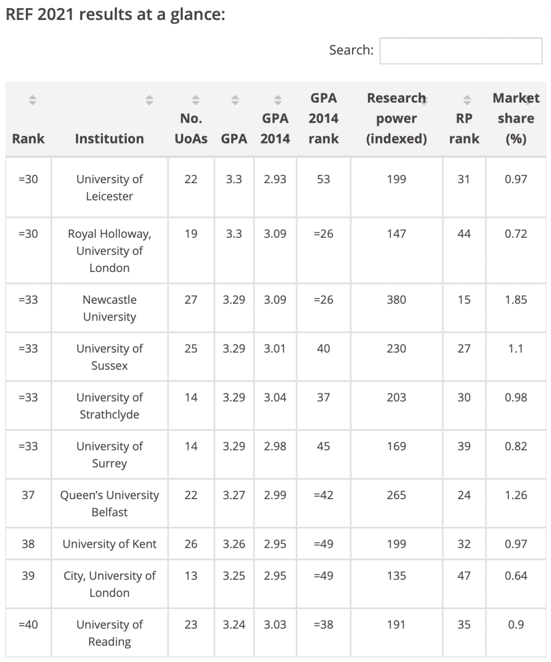Sort by Market share sort arrows
551x662 pixels.
point(528,100)
